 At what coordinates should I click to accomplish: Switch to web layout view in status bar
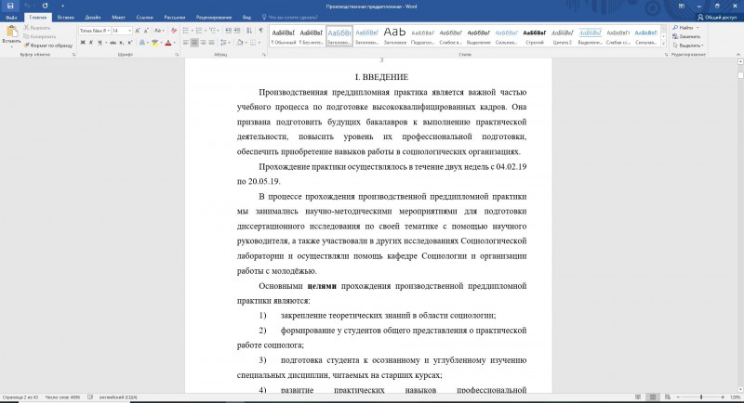point(668,397)
